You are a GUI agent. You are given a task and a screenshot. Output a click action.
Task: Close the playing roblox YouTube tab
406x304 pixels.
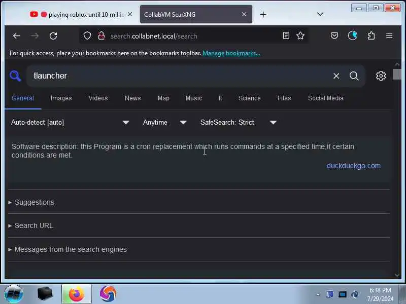[130, 14]
